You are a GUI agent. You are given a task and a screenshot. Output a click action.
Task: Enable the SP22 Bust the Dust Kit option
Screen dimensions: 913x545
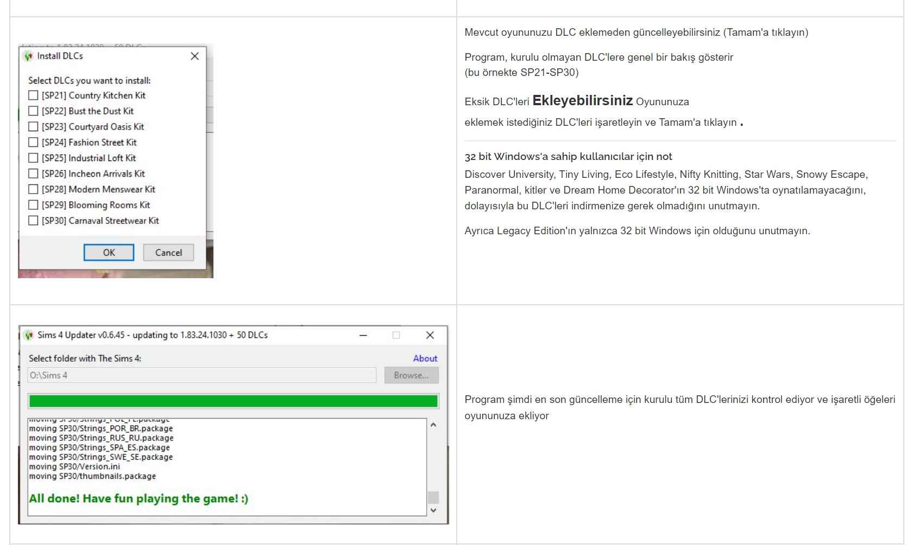coord(33,111)
